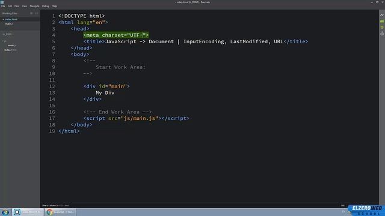
Task: Click the Working Files settings gear icon
Action: pyautogui.click(x=31, y=13)
